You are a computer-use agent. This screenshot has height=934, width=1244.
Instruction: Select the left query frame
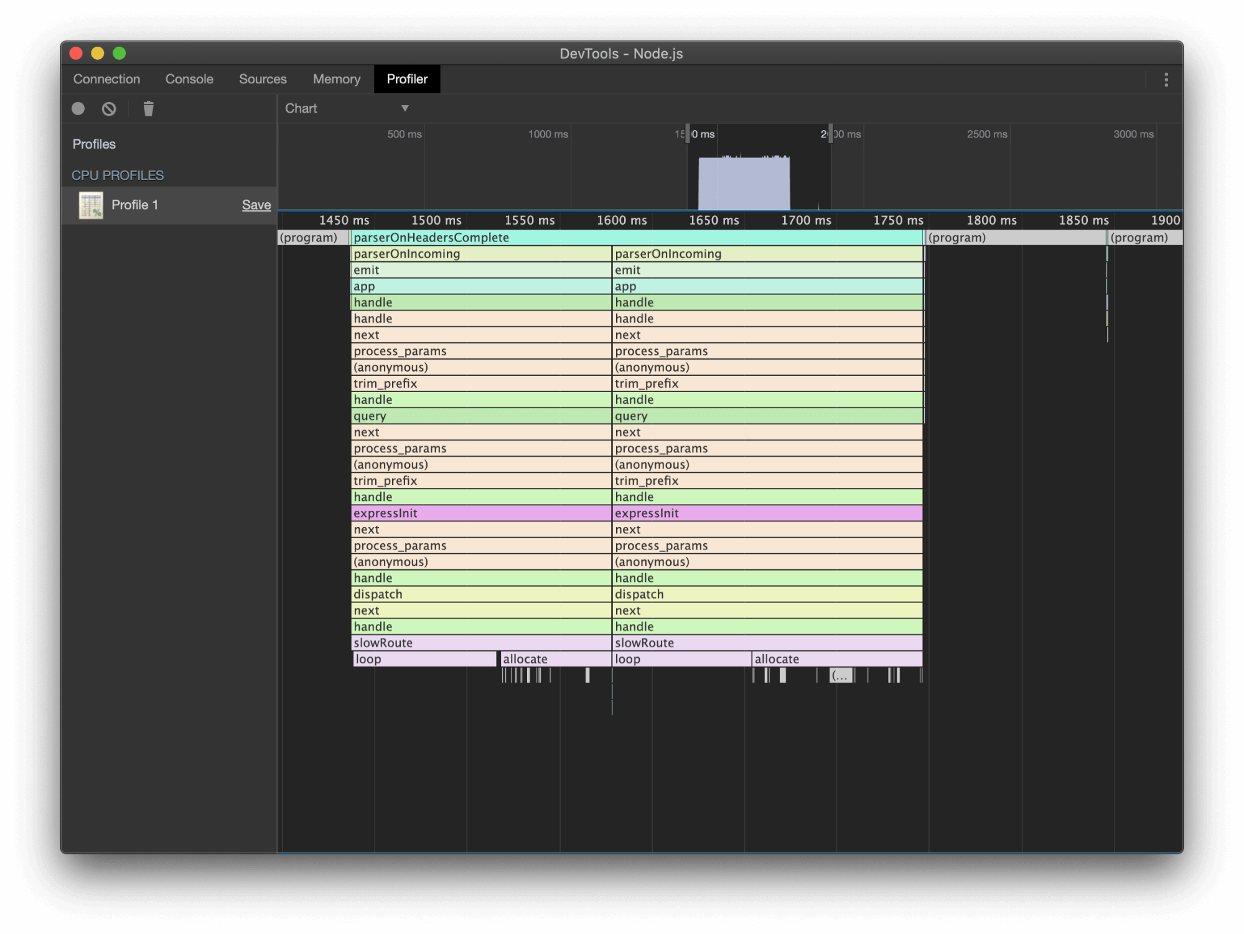click(x=481, y=416)
